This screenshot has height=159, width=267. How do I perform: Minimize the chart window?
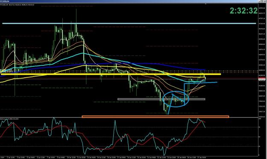pos(259,1)
